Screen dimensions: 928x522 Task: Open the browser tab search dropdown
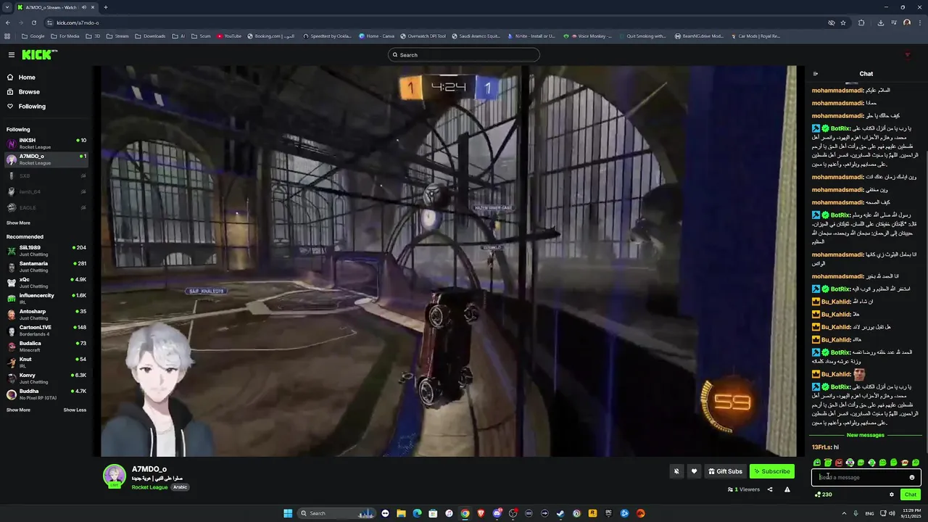pyautogui.click(x=7, y=7)
